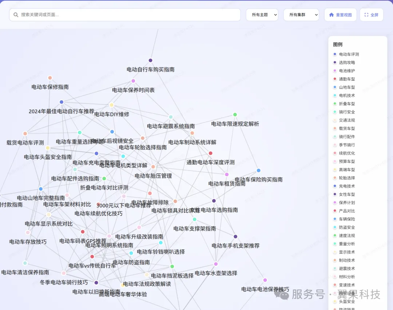Select the 电动车清洁保养指南 node dot
Screen dimensions: 393x310
(25, 263)
